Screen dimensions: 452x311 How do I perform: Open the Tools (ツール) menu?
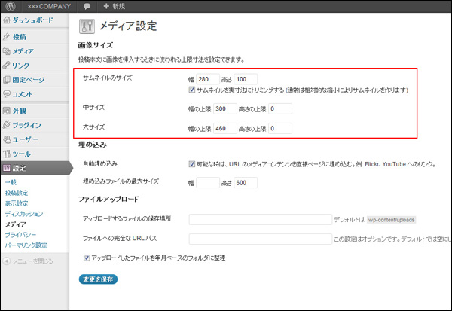(x=21, y=154)
